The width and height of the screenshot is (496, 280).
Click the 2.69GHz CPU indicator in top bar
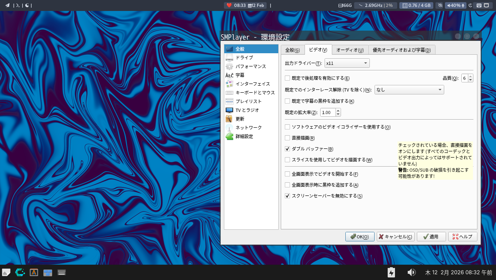pyautogui.click(x=376, y=5)
